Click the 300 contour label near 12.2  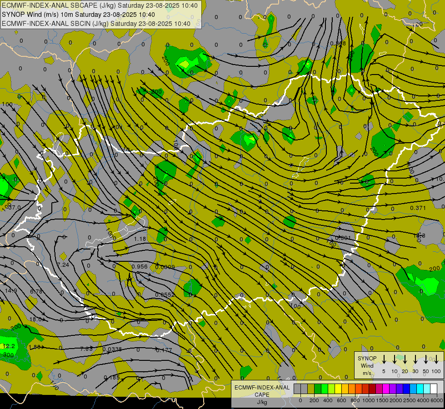point(8,355)
